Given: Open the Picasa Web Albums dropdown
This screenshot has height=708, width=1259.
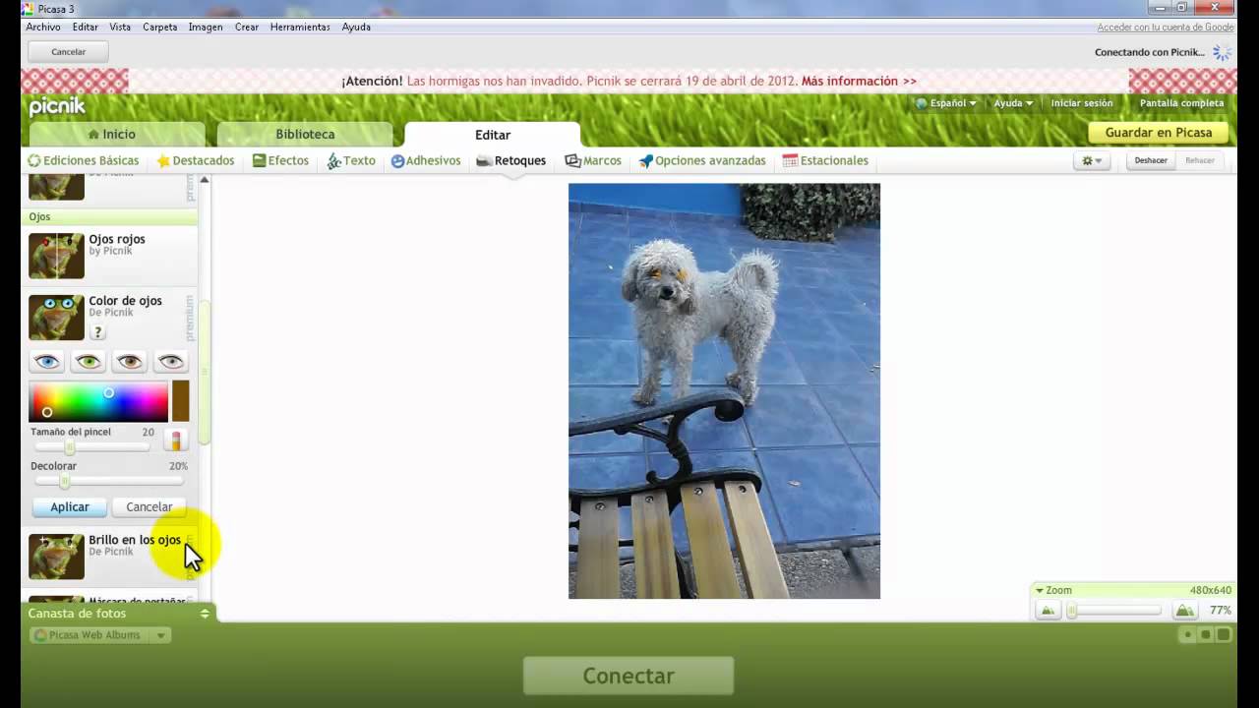Looking at the screenshot, I should [x=100, y=635].
